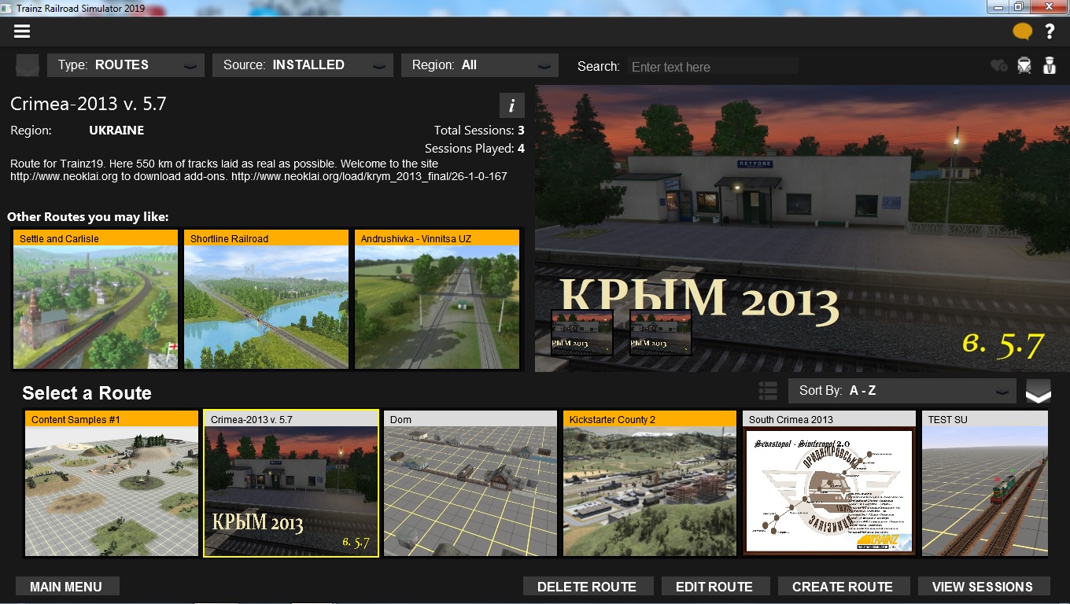The width and height of the screenshot is (1070, 604).
Task: Click the question mark help icon
Action: tap(1050, 31)
